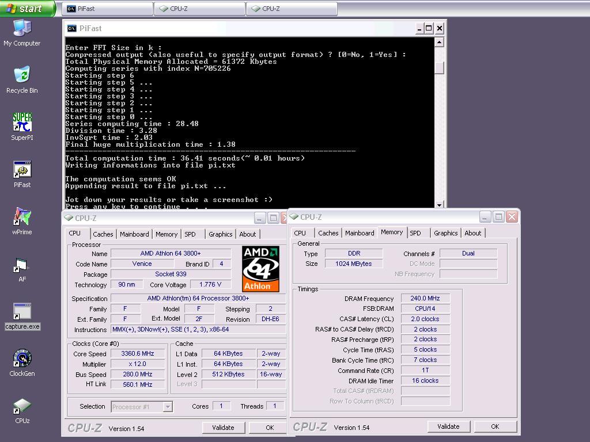Close the PiFast window
This screenshot has width=590, height=442.
[439, 29]
